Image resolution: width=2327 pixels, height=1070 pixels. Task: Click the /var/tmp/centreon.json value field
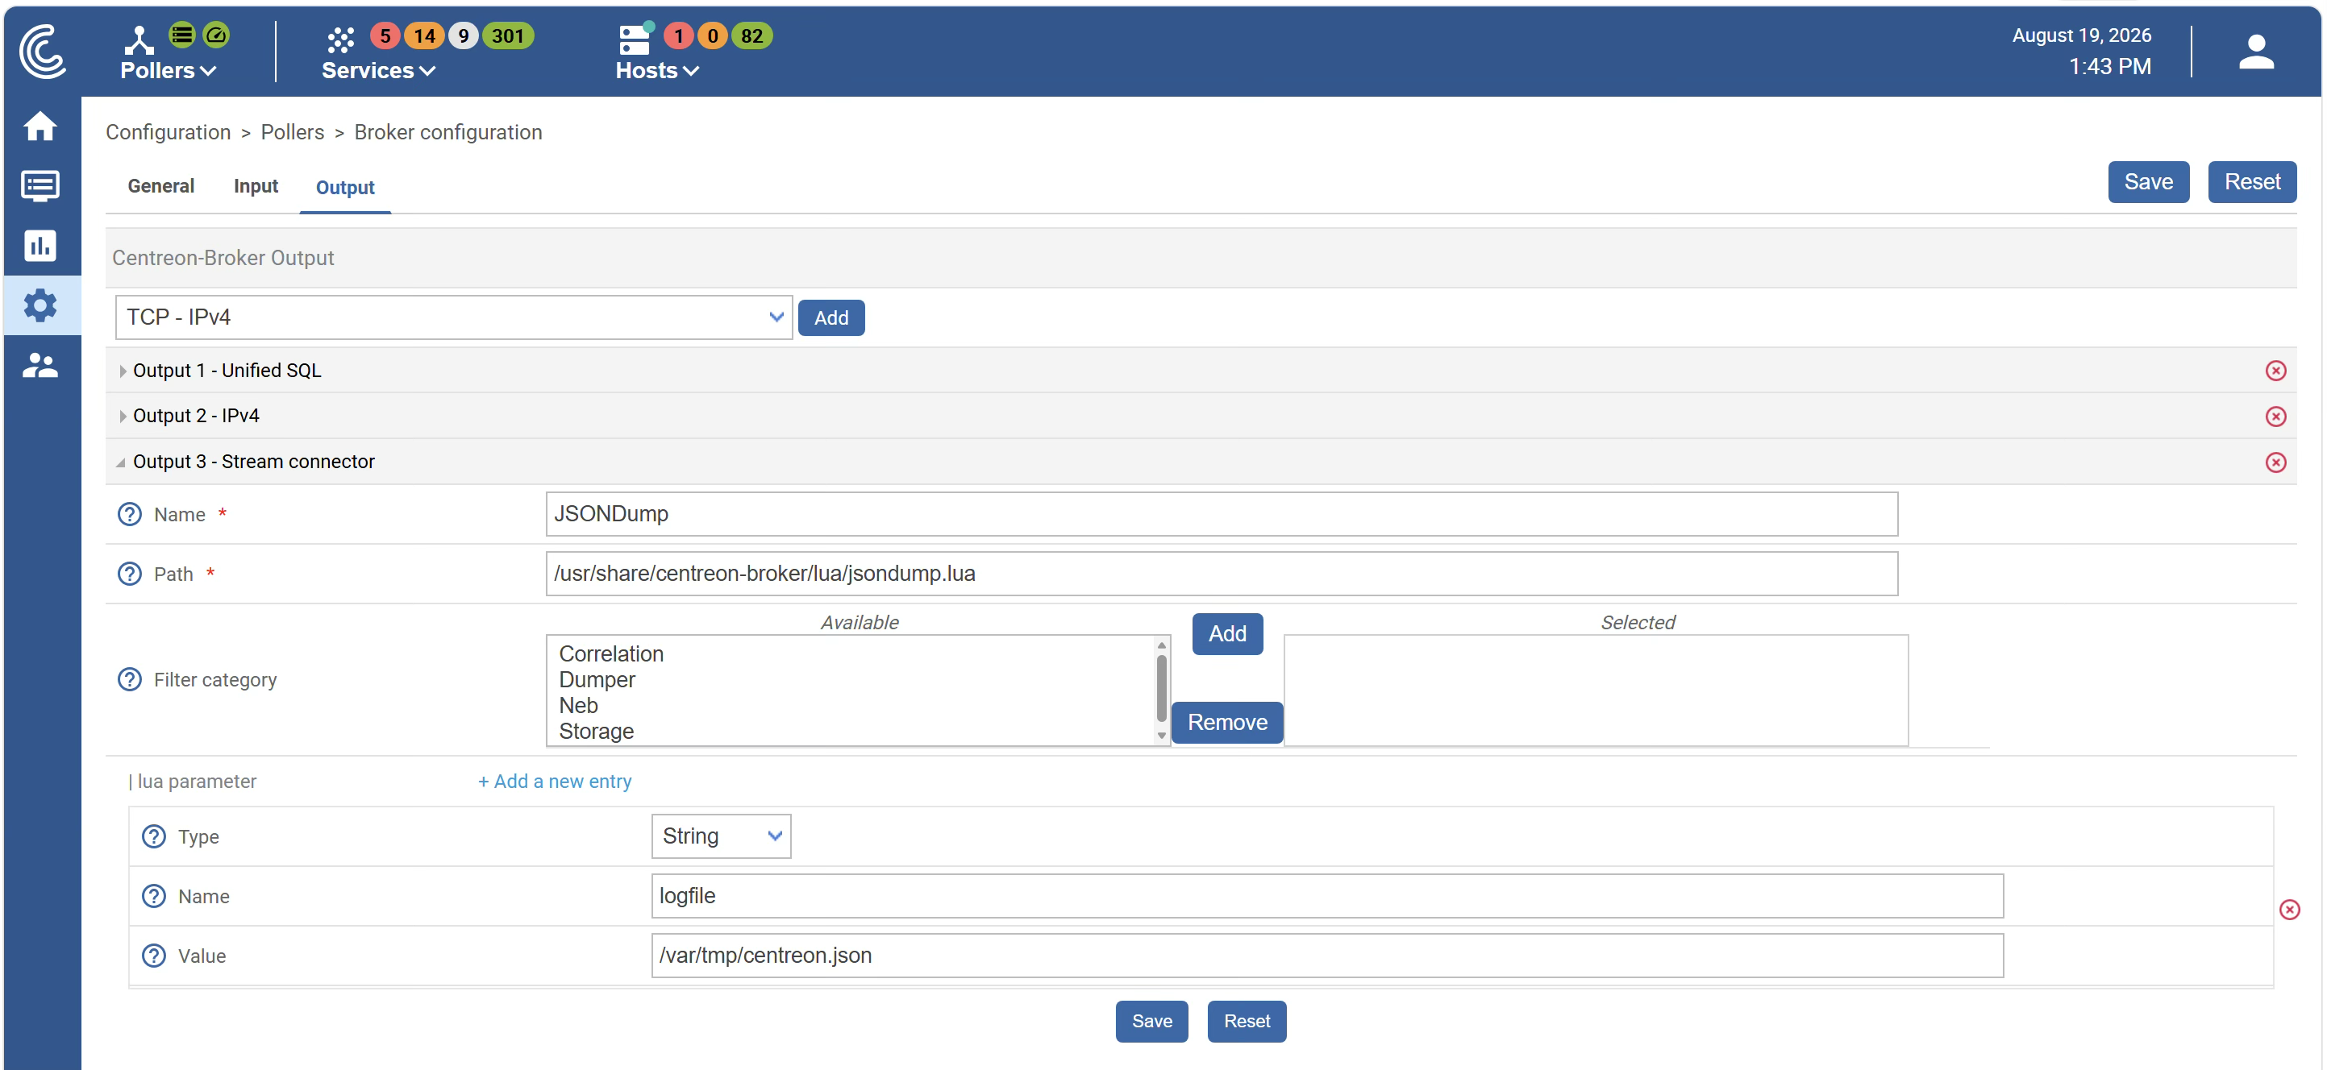pyautogui.click(x=1327, y=956)
